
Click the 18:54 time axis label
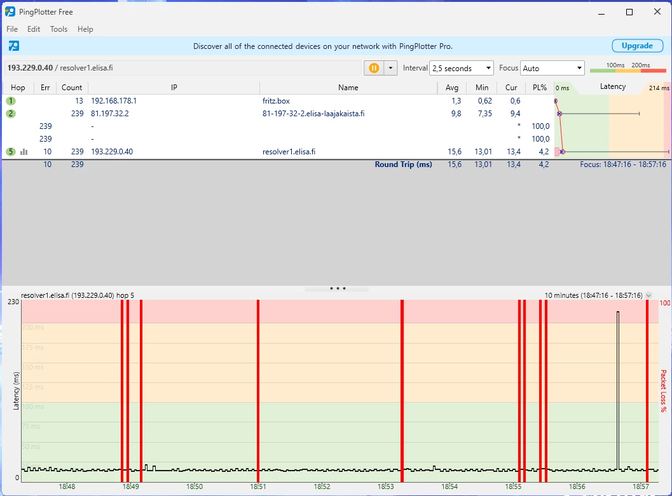pos(449,486)
